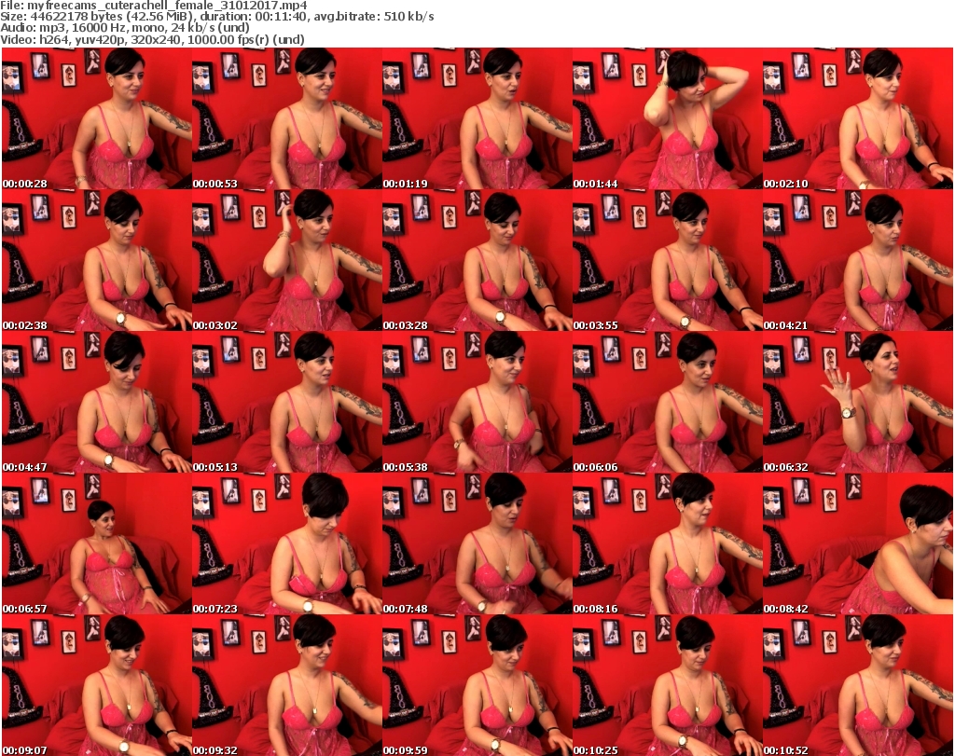Select the 00:03:55 thumbnail
This screenshot has height=756, width=955.
click(668, 260)
